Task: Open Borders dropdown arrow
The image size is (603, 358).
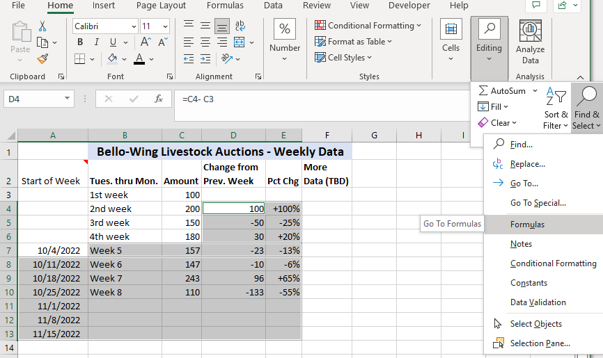Action: 93,59
